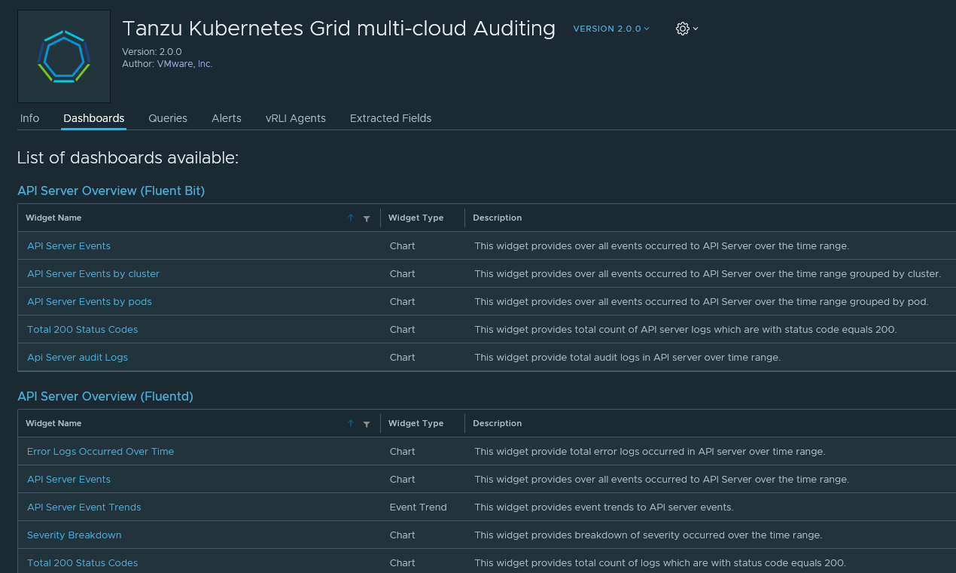Open API Server Events by pods widget
956x573 pixels.
pyautogui.click(x=90, y=301)
